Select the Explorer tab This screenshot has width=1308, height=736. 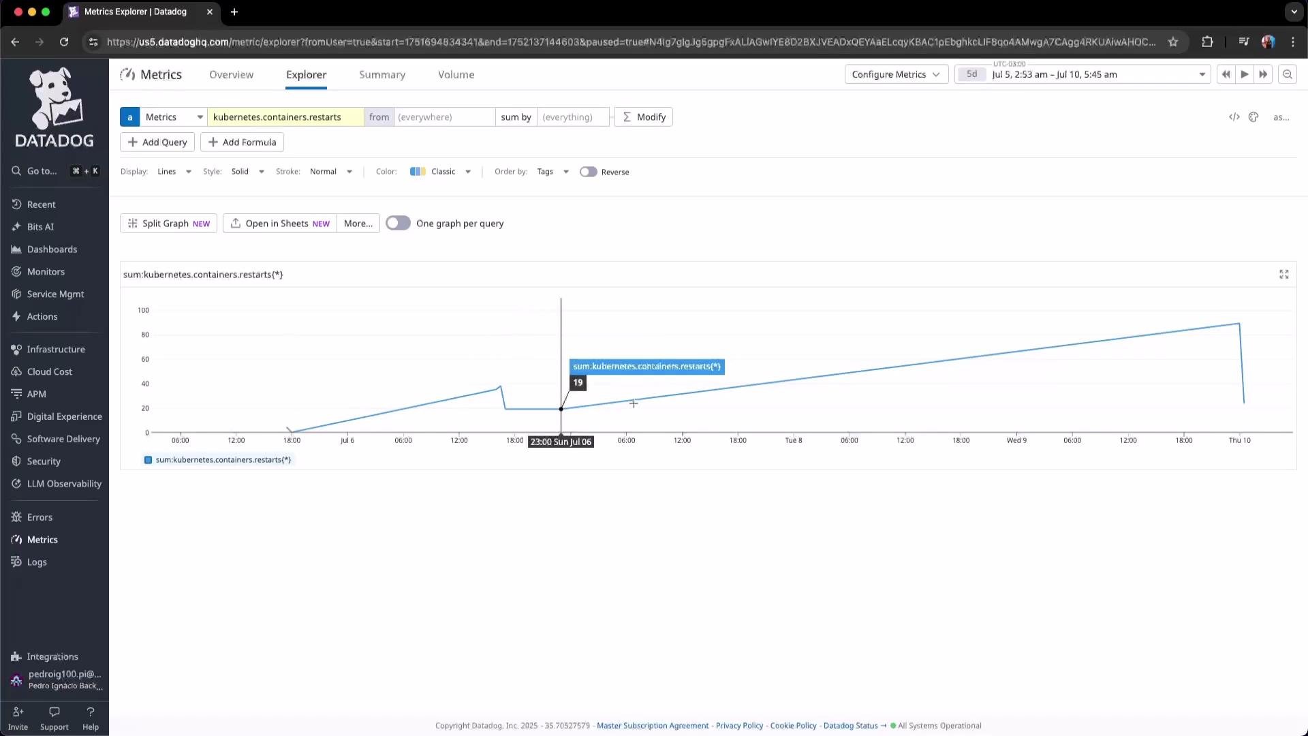pyautogui.click(x=306, y=75)
